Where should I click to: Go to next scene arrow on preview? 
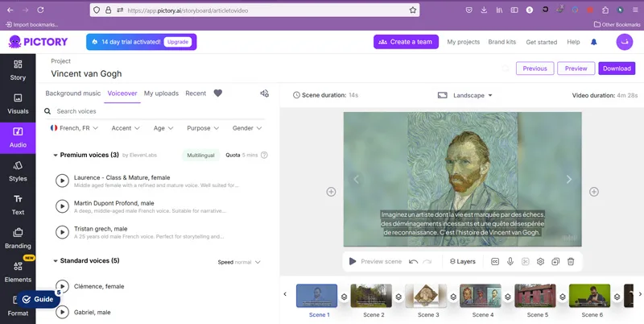click(569, 179)
